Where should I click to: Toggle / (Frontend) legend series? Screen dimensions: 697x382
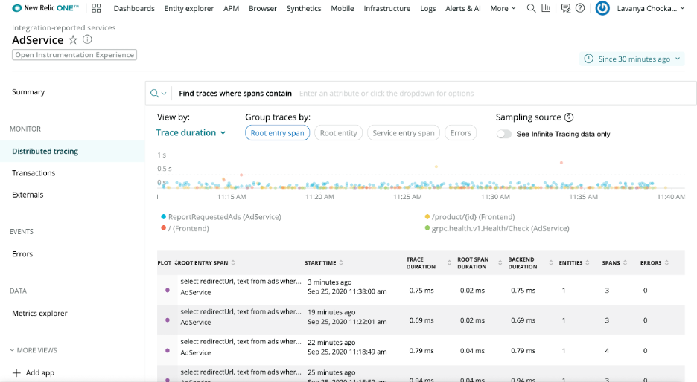tap(185, 228)
